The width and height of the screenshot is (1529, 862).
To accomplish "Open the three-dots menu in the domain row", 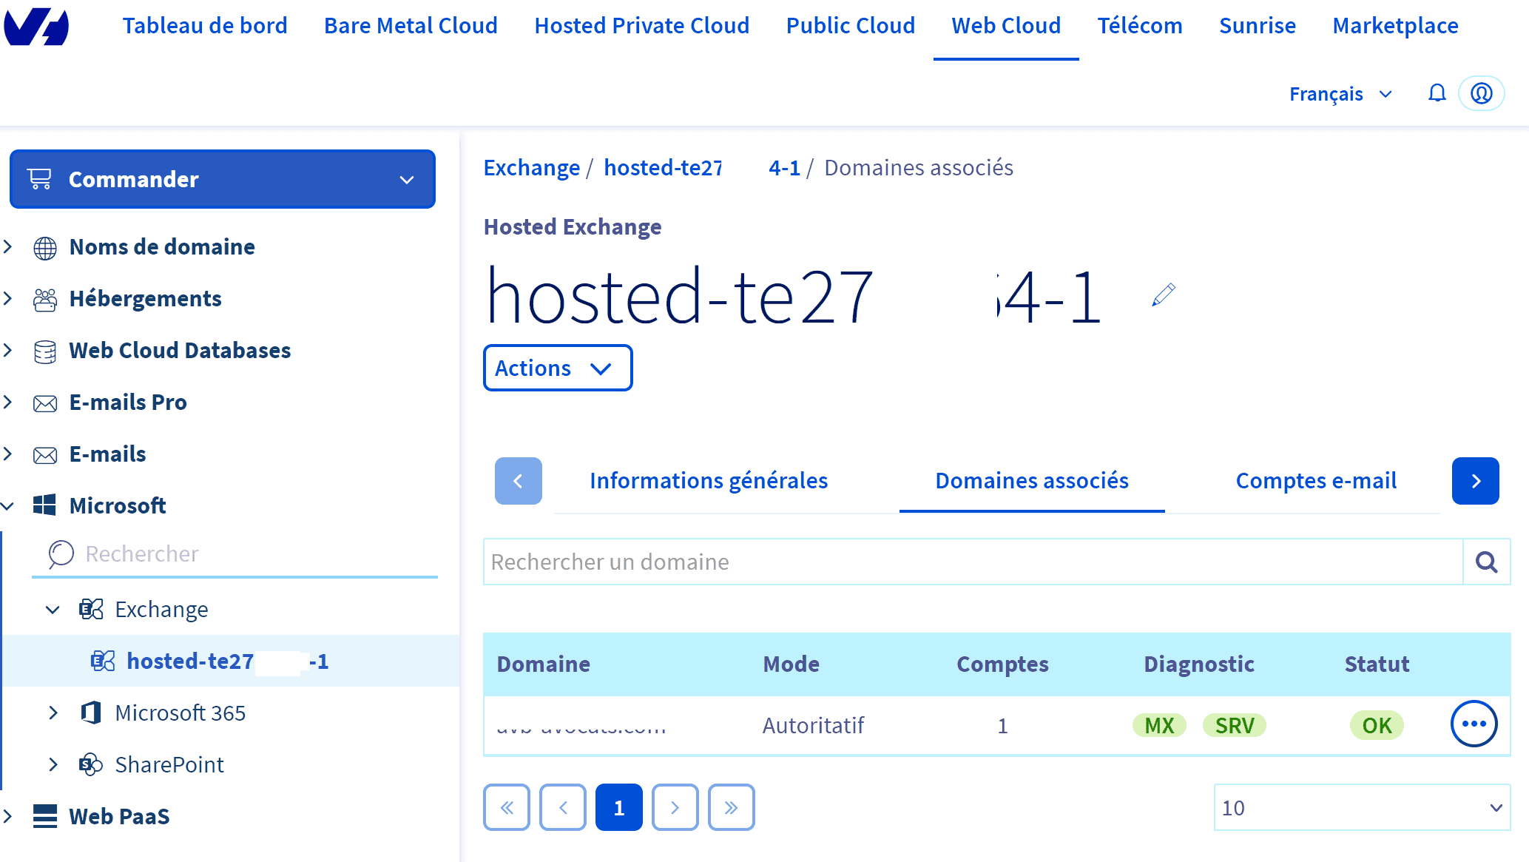I will tap(1474, 724).
